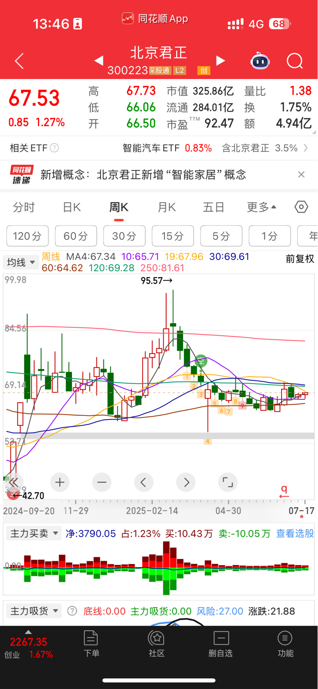Zoom out the chart with the minus button
The width and height of the screenshot is (318, 689).
102,482
